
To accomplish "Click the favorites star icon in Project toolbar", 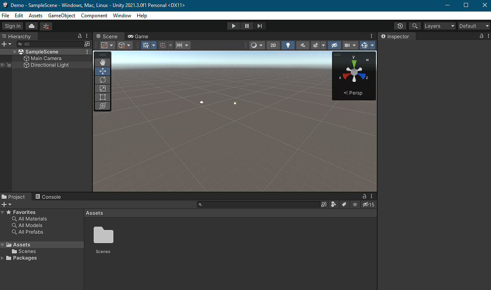I will click(355, 204).
